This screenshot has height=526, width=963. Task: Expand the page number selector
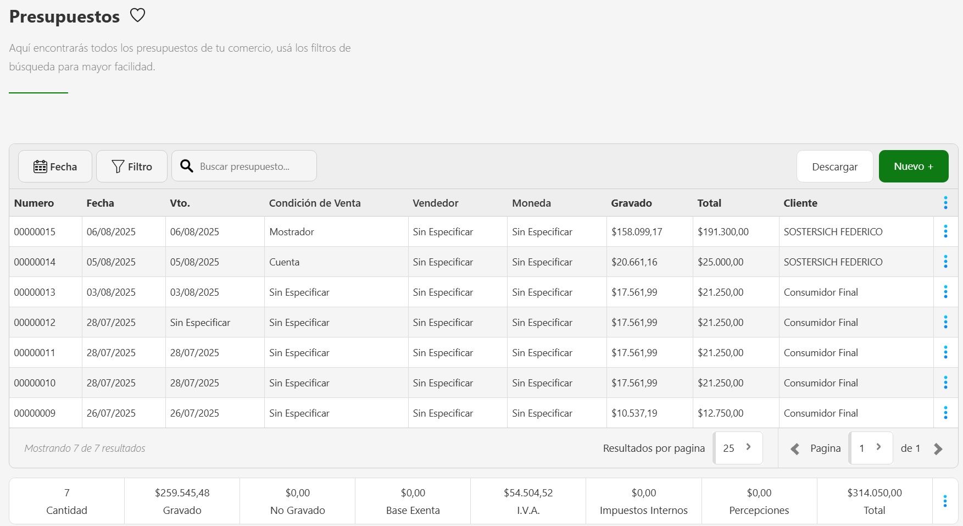870,448
